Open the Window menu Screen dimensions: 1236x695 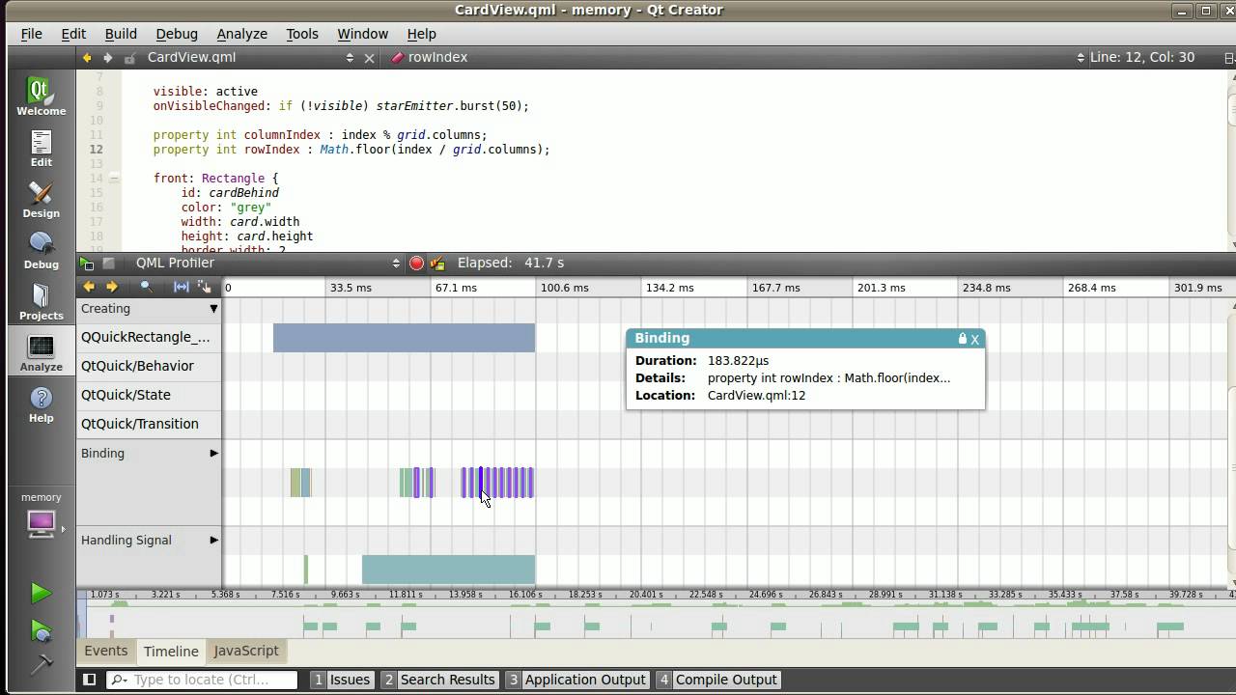[x=362, y=34]
